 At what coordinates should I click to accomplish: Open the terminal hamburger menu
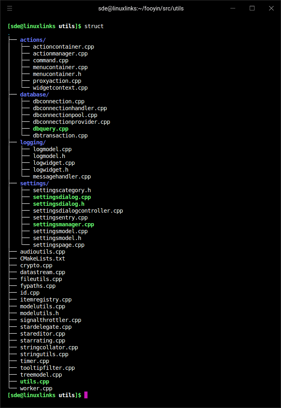tap(10, 8)
